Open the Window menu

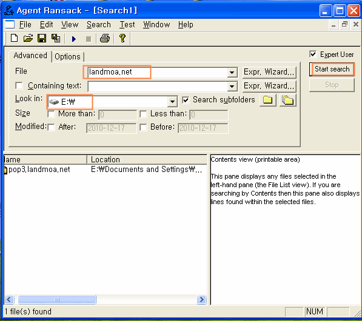click(156, 24)
